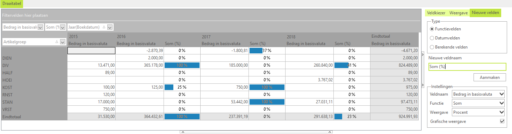The image size is (512, 134).
Task: Click the cell with value 185.000,00
Action: (x=225, y=65)
